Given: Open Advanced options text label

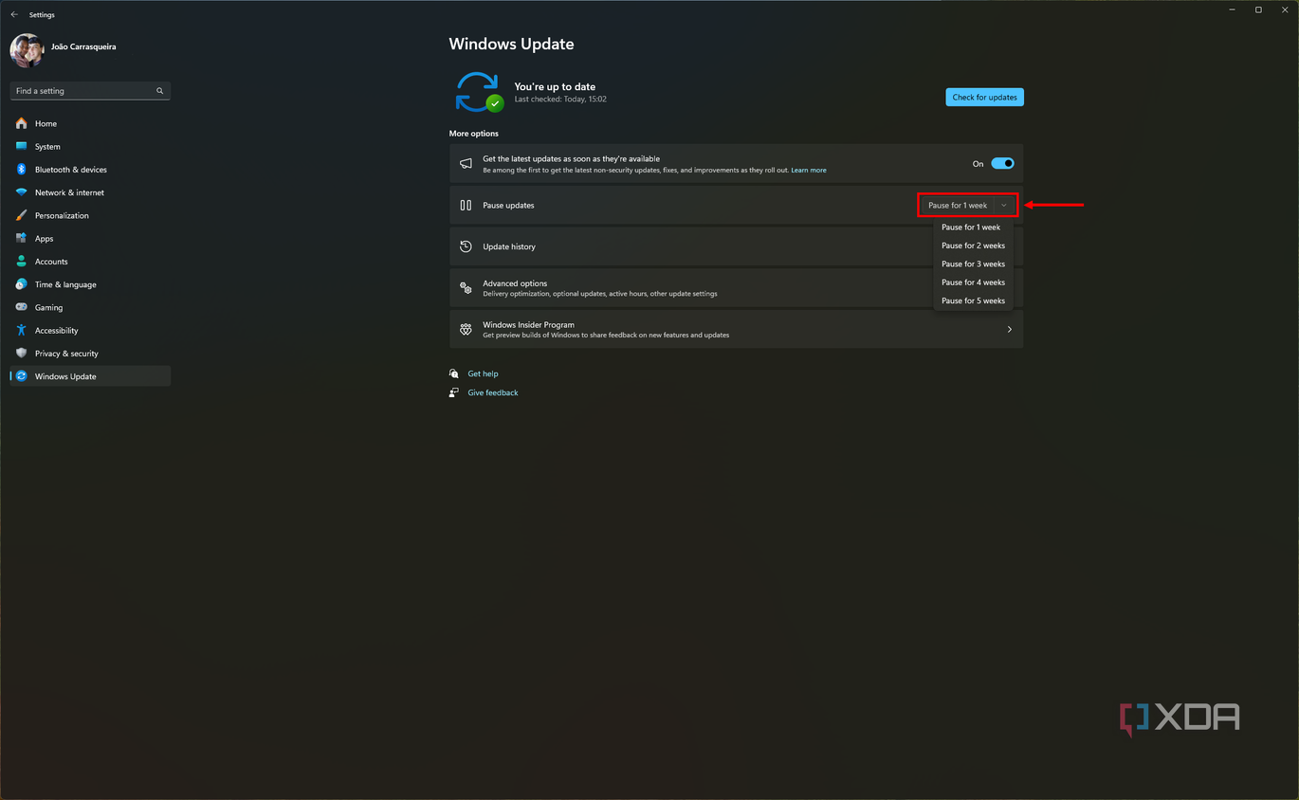Looking at the screenshot, I should point(515,283).
